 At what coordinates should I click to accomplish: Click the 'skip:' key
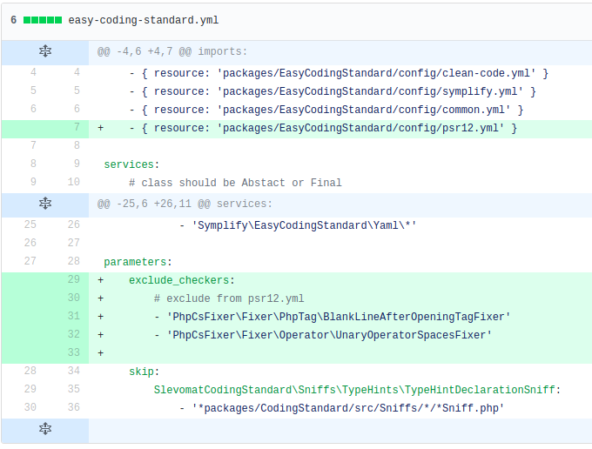(145, 372)
